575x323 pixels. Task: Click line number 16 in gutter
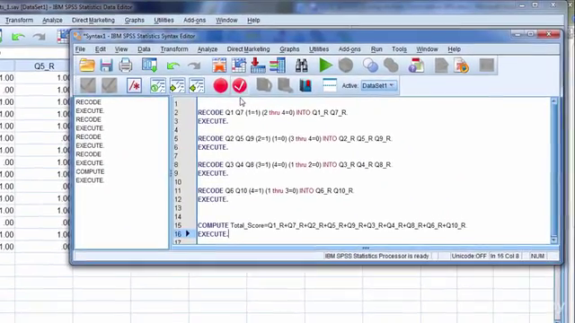(178, 234)
